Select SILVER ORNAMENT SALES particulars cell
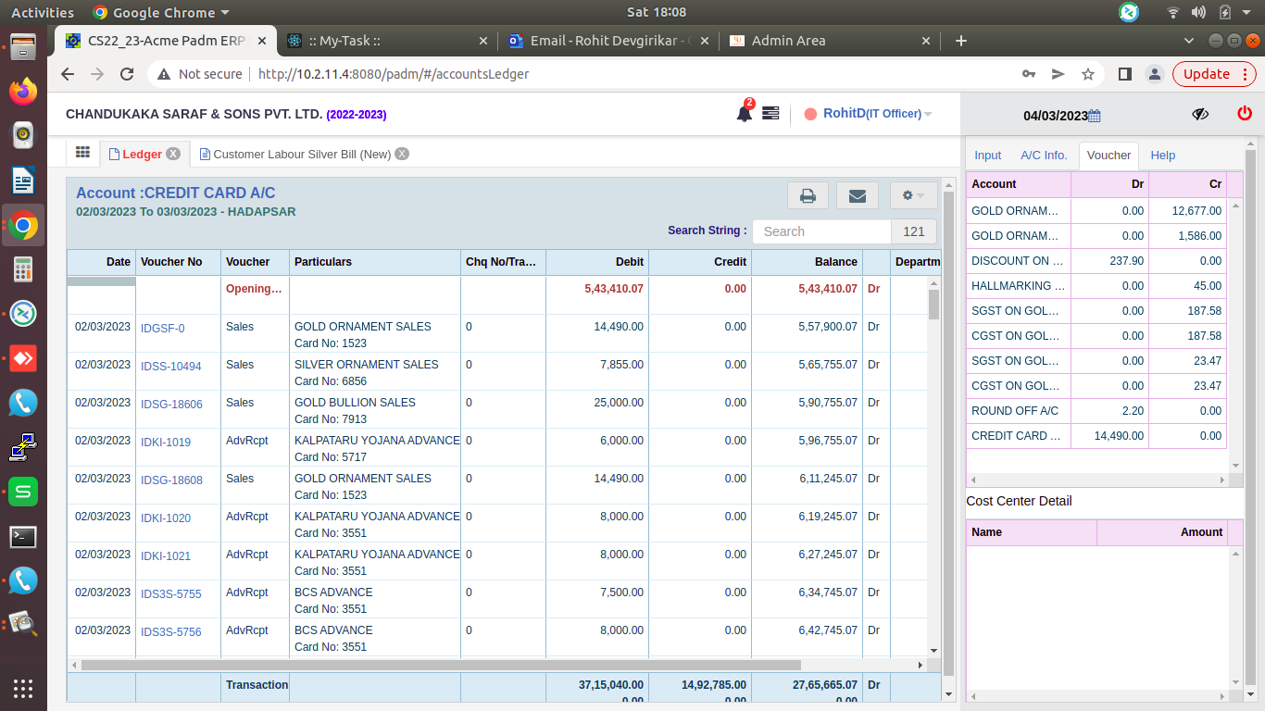This screenshot has width=1265, height=711. [x=375, y=373]
